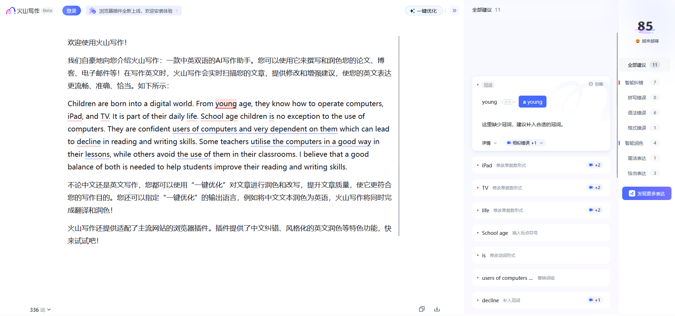Expand the 详情 details section
Screen dimensions: 675x316
click(489, 143)
